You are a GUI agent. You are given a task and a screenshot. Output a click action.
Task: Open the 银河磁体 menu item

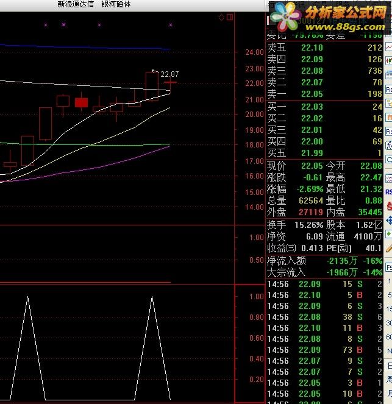pos(116,4)
